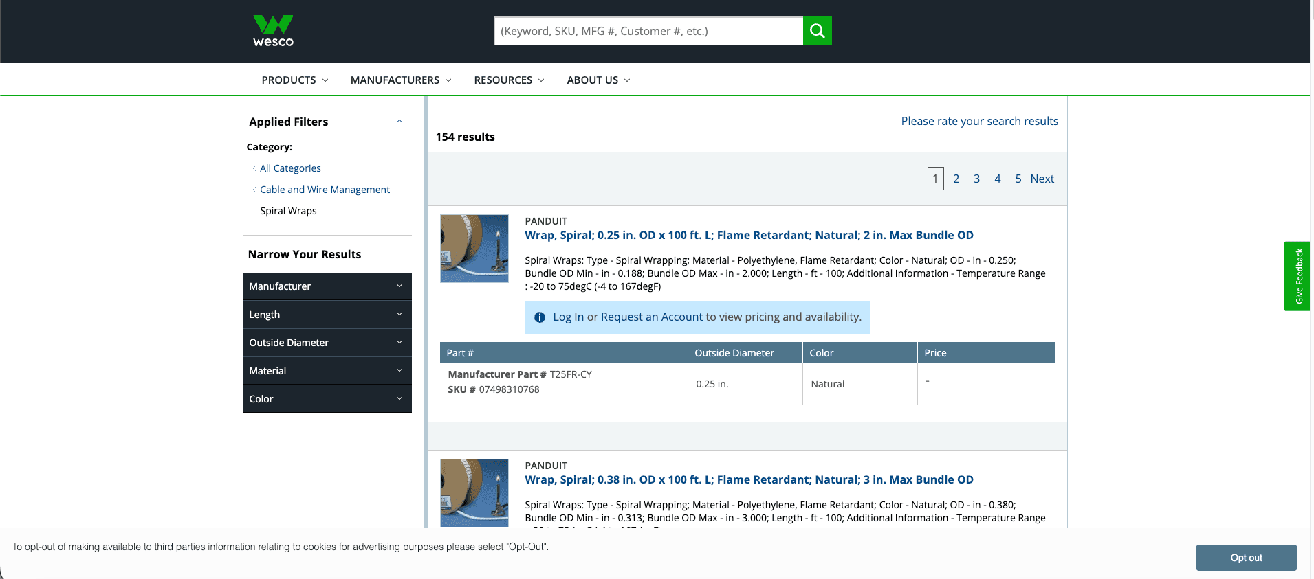1314x579 pixels.
Task: Select current page 1 in pagination
Action: coord(935,179)
